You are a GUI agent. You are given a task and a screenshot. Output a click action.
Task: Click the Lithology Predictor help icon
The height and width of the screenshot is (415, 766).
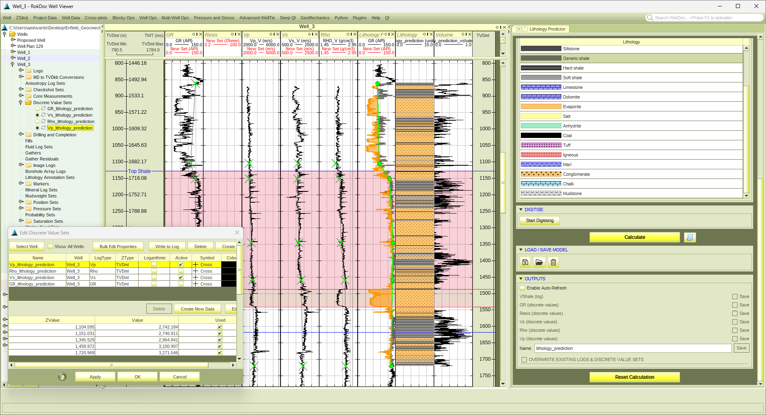[x=524, y=29]
